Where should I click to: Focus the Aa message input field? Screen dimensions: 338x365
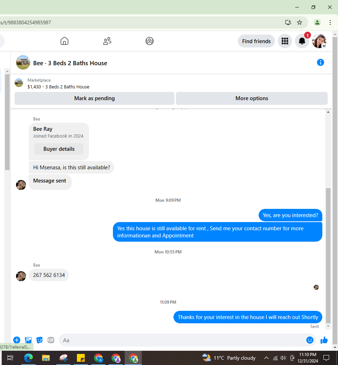(182, 340)
